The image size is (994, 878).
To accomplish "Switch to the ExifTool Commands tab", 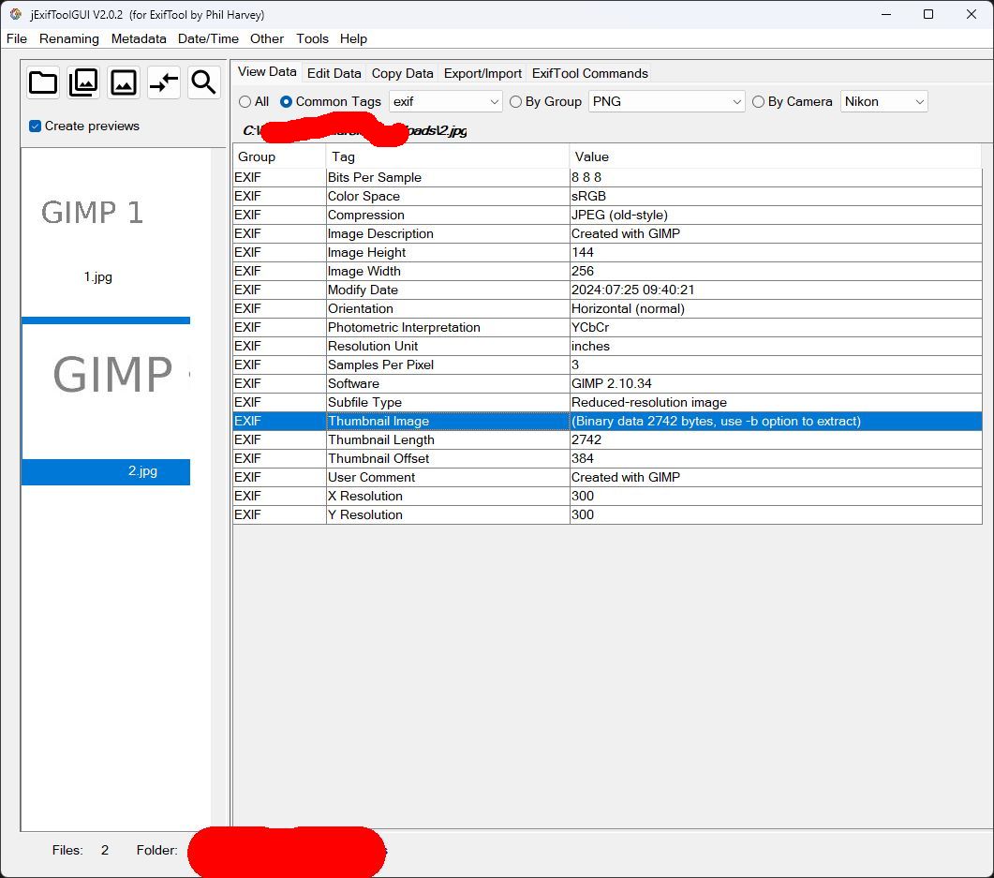I will coord(589,73).
